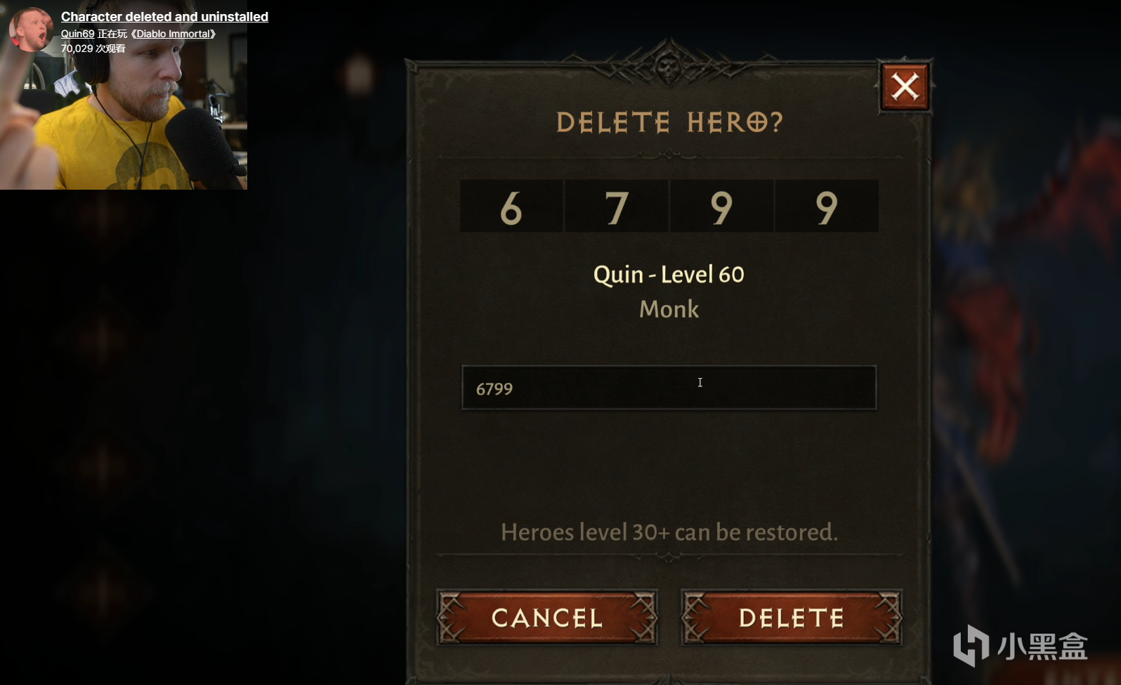
Task: Open the Quin69 channel link
Action: [77, 34]
